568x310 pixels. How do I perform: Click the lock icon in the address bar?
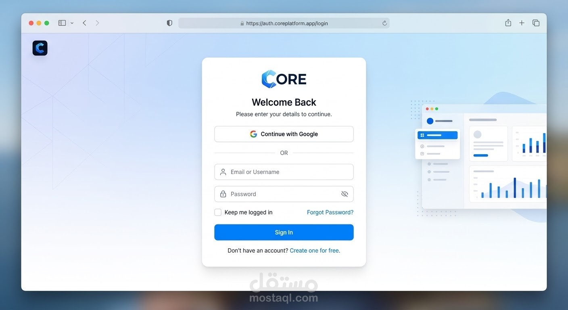tap(242, 23)
